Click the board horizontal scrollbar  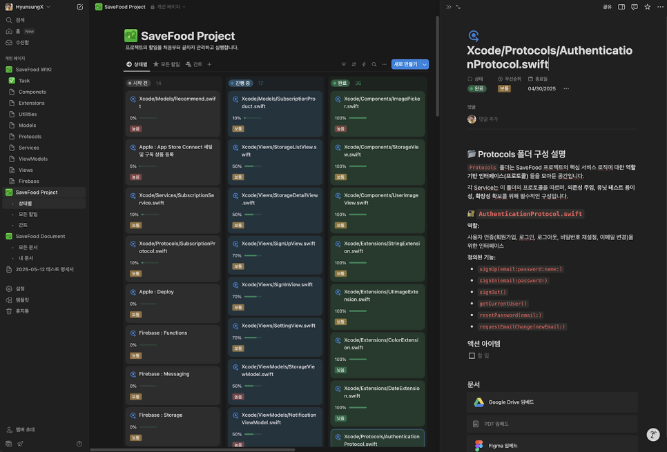point(192,449)
